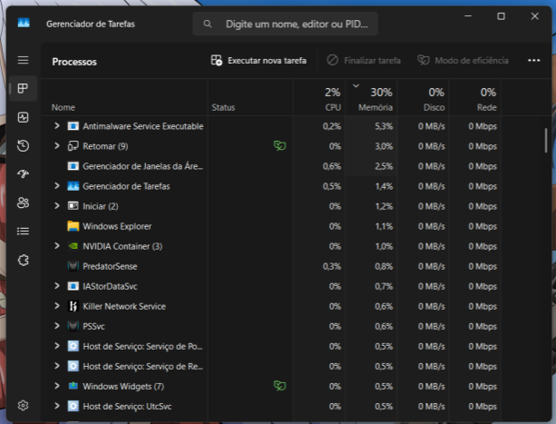The width and height of the screenshot is (556, 424).
Task: Click the Task Manager app icon in title bar
Action: point(24,23)
